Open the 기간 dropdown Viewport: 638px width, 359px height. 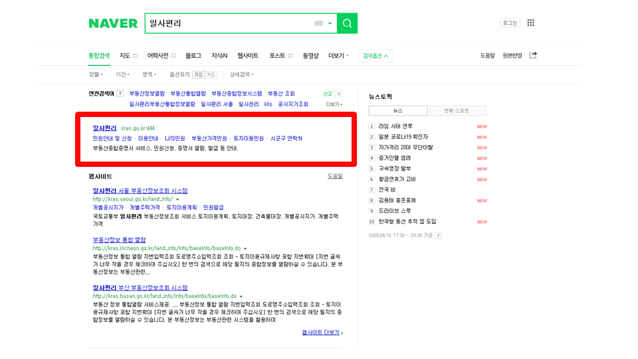pyautogui.click(x=122, y=74)
